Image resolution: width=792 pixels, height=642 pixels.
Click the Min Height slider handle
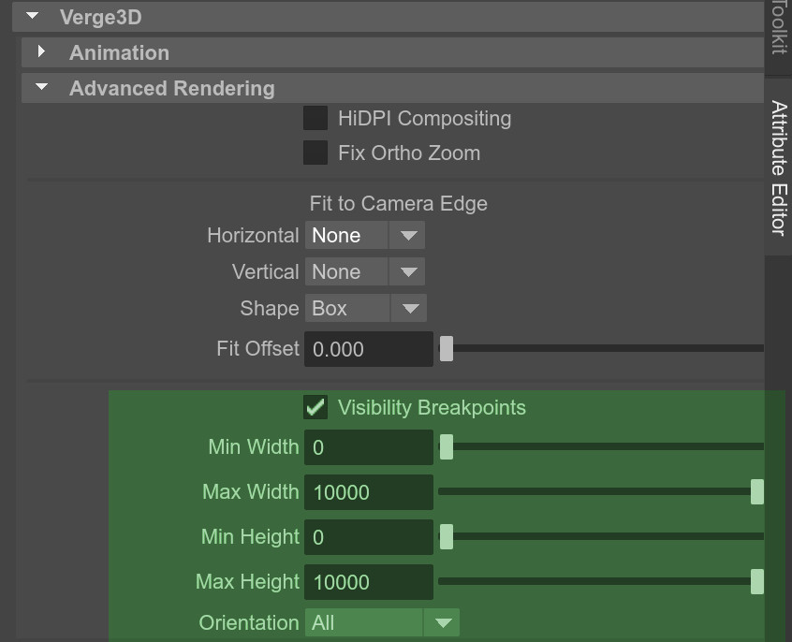[x=447, y=536]
